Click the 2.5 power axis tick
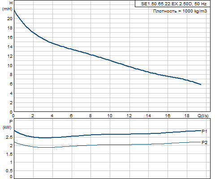Screen dimensions: 224x179 (x=9, y=137)
